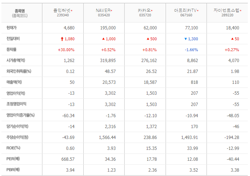Select the 전일대비 row label
The image size is (250, 176).
[13, 39]
